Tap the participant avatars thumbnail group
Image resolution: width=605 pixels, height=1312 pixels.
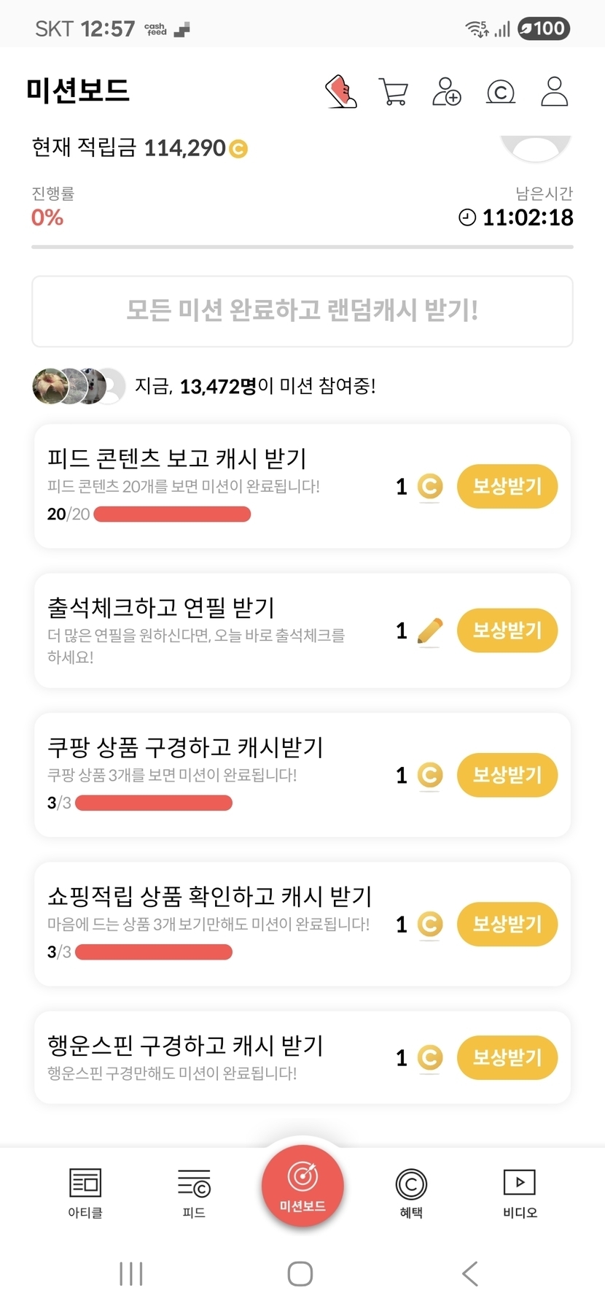pos(79,386)
